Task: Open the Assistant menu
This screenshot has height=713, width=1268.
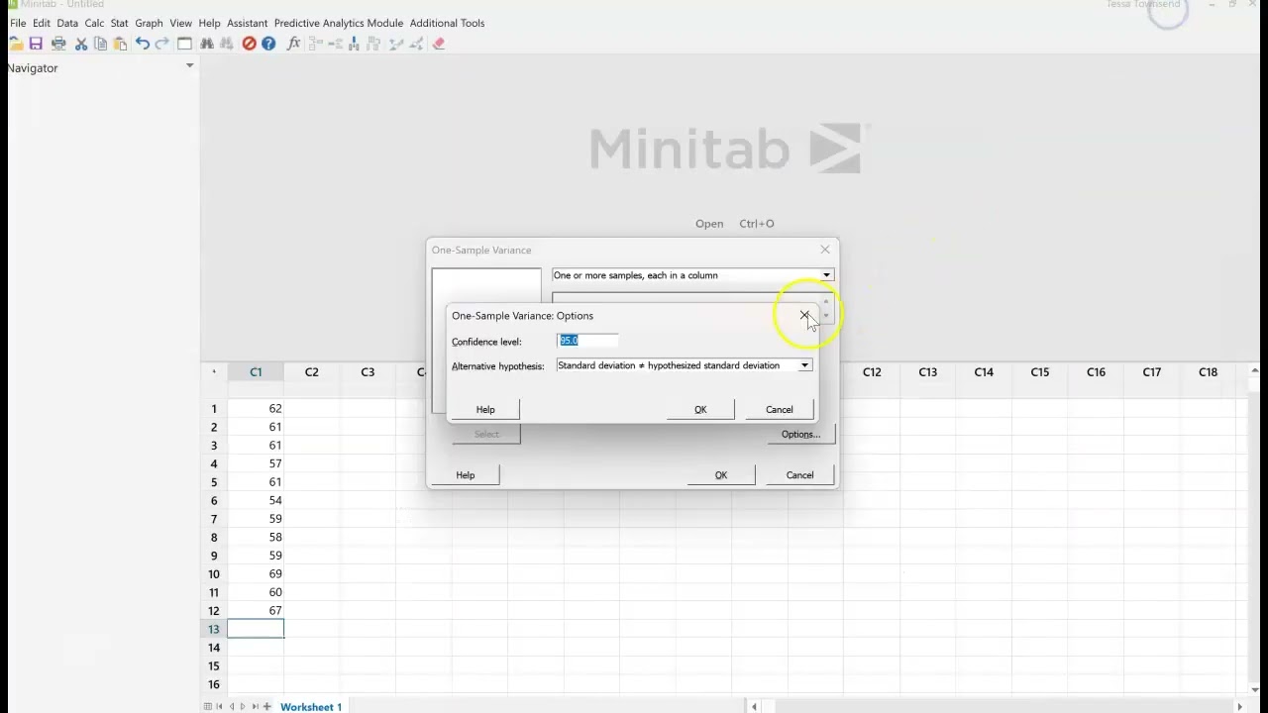Action: (x=247, y=23)
